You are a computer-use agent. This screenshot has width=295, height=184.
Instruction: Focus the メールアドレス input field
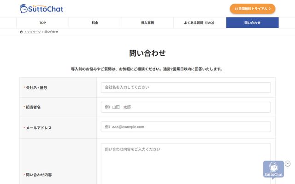tap(186, 127)
